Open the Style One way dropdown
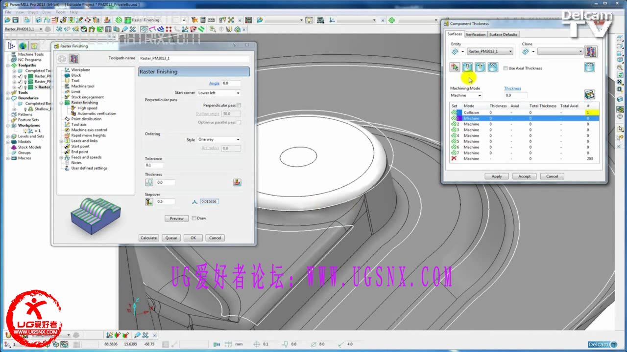 pyautogui.click(x=219, y=139)
